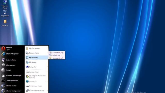165x93 pixels.
Task: Expand the Computer submenu arrow
Action: point(47,67)
